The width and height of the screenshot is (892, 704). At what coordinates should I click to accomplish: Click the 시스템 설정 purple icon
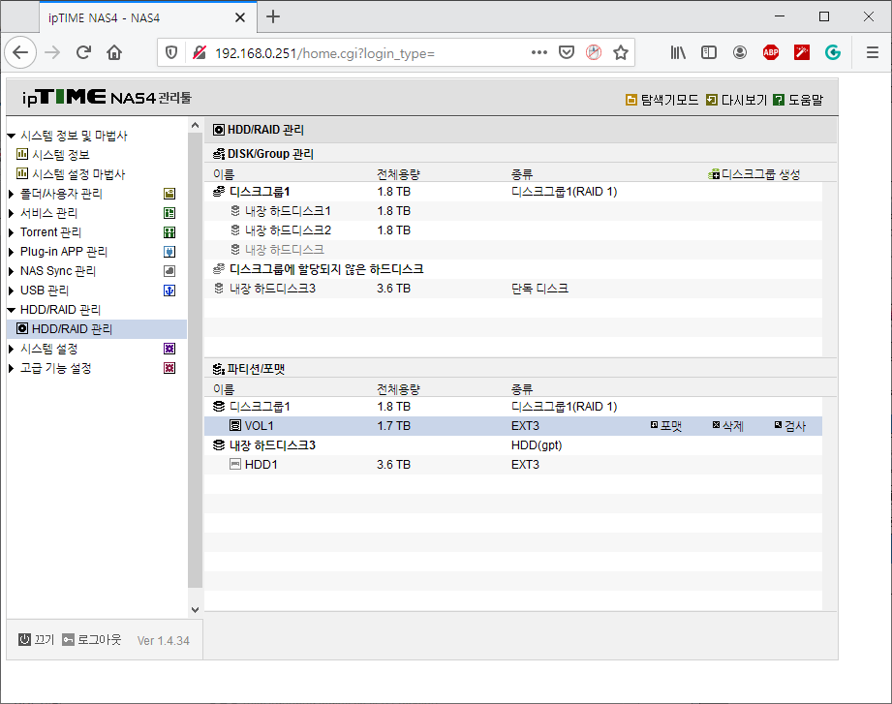pos(169,349)
